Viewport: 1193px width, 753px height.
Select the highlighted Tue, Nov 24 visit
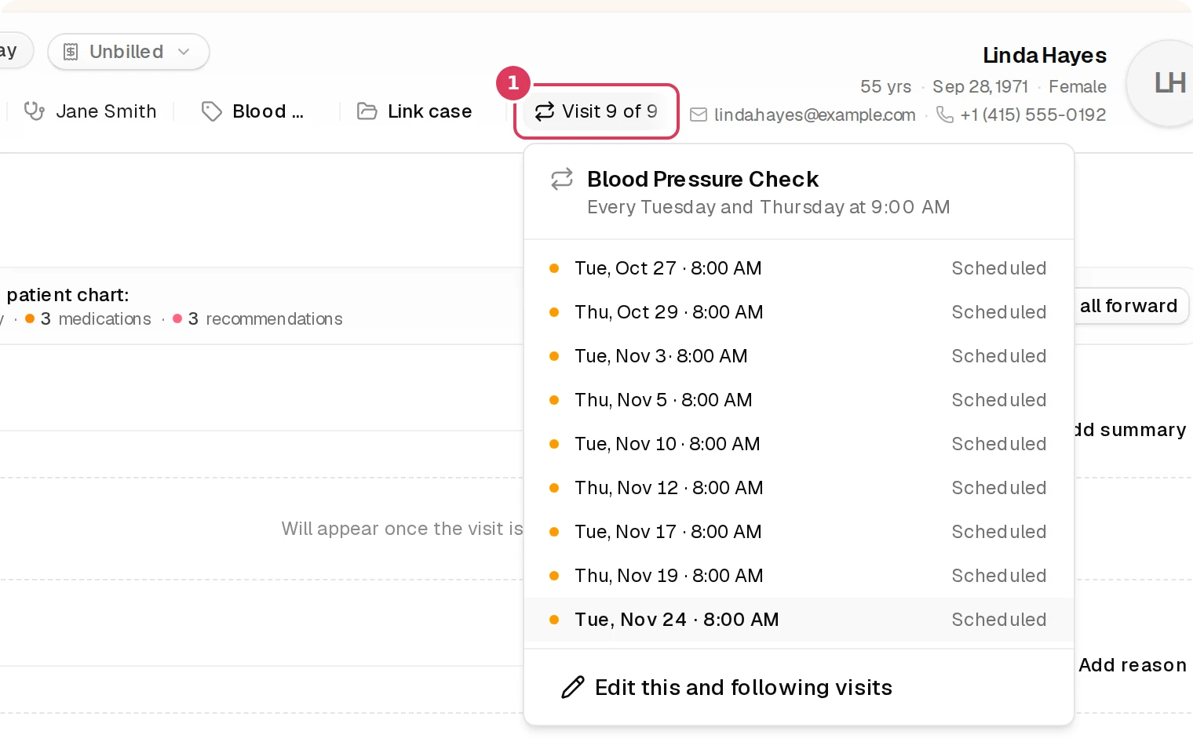pos(799,620)
